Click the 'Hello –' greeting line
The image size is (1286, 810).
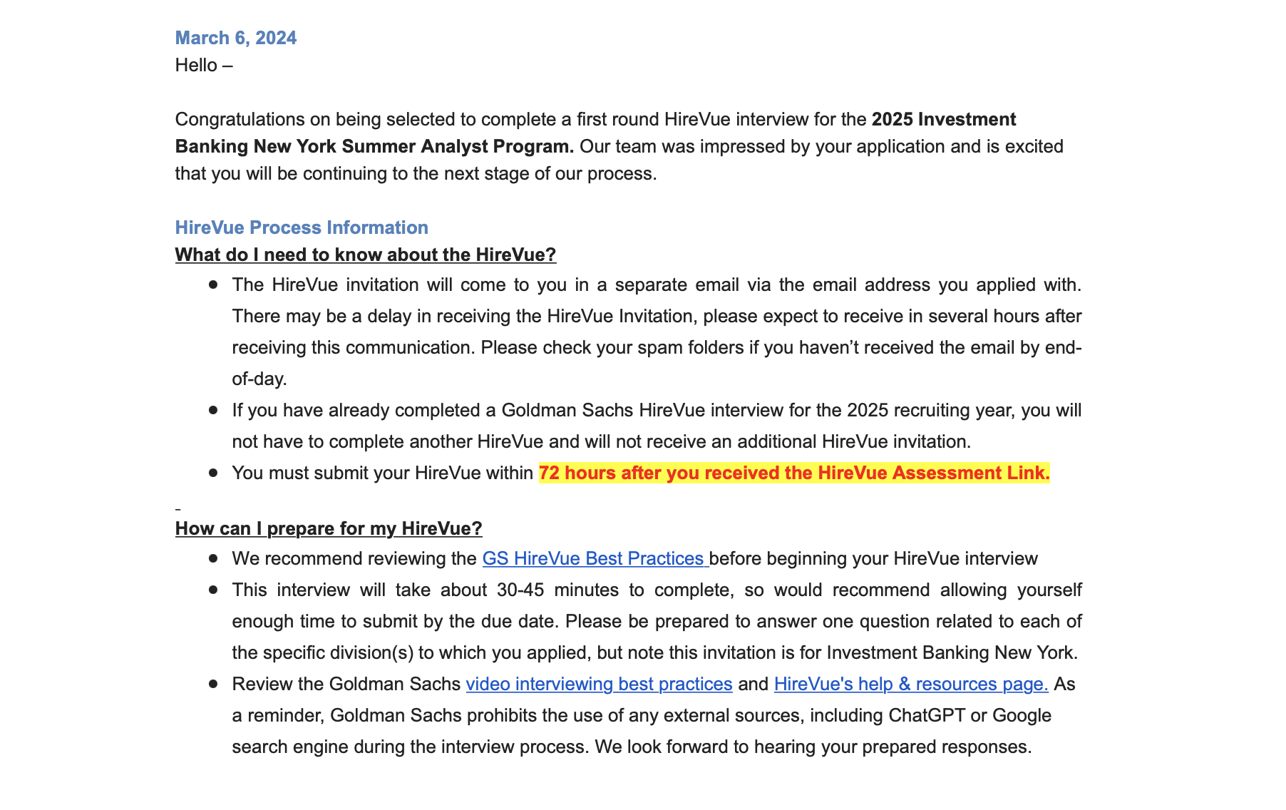click(204, 65)
